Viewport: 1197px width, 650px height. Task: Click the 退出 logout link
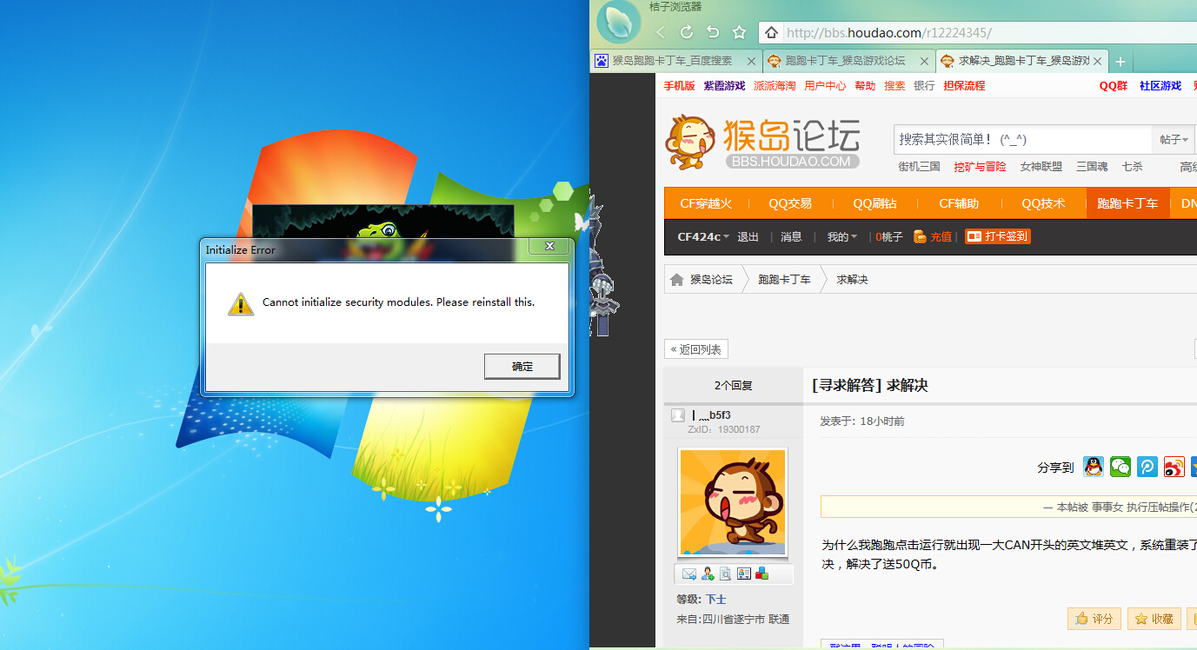[748, 236]
